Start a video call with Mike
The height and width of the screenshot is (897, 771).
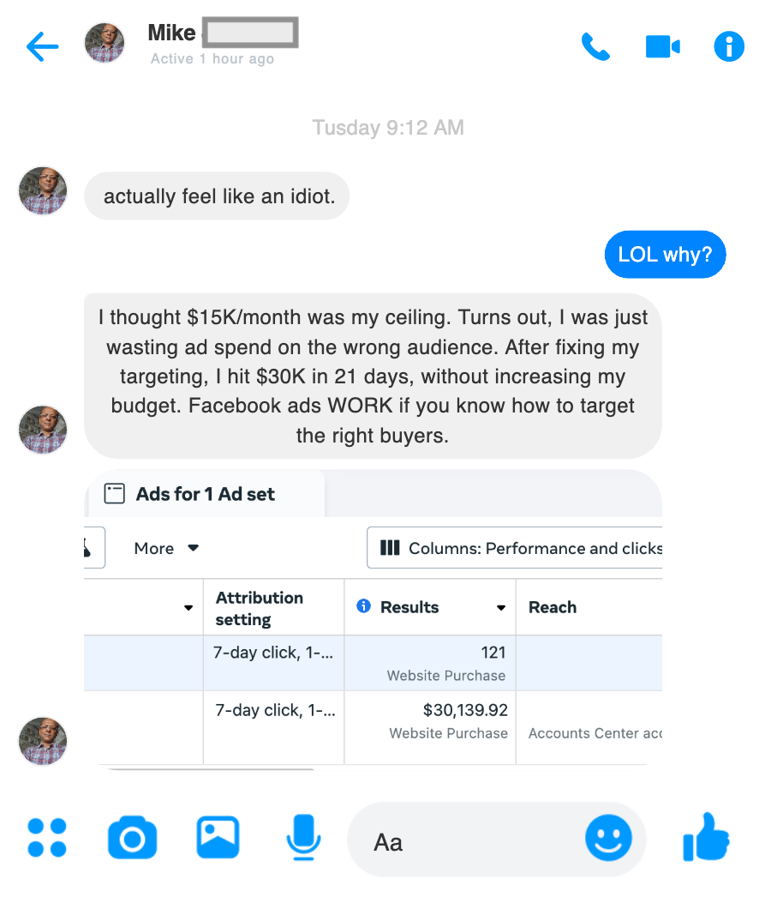(662, 47)
